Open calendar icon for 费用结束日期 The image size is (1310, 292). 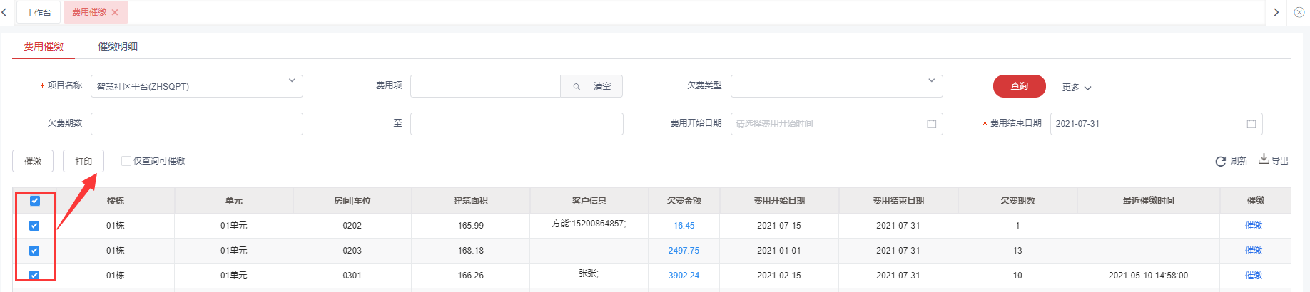[x=1251, y=124]
